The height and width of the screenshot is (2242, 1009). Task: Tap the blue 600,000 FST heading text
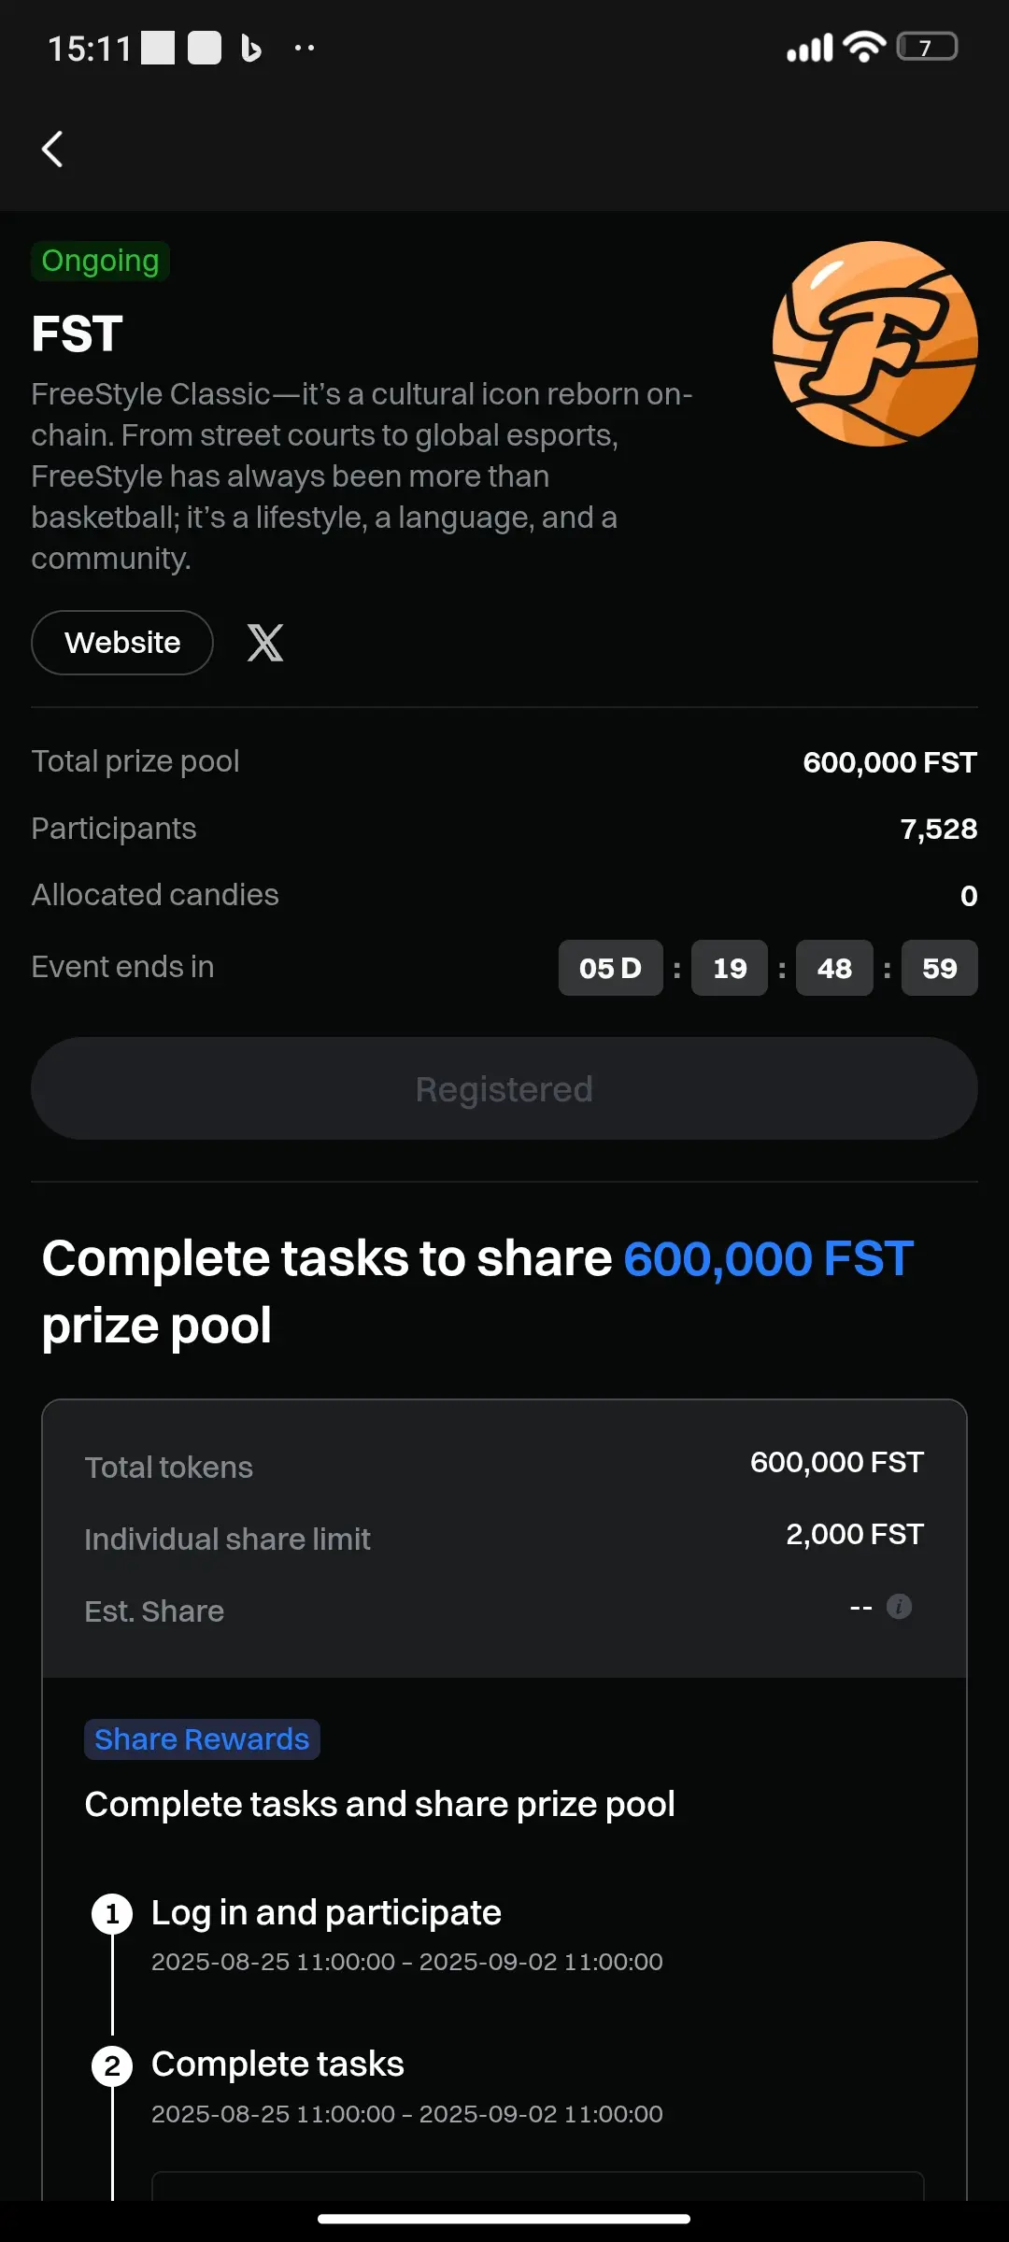click(768, 1258)
